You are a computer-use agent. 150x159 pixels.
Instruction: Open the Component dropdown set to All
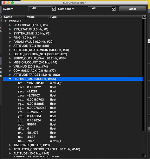tap(102, 9)
